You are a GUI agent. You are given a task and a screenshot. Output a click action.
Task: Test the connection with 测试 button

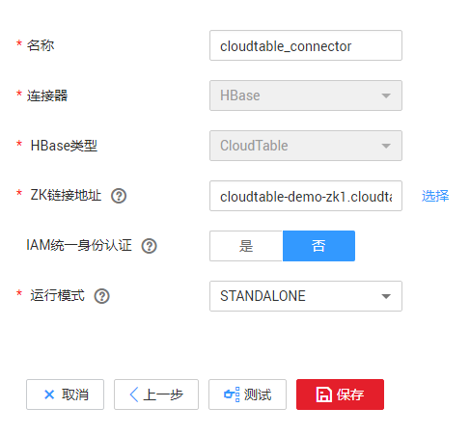click(x=247, y=394)
